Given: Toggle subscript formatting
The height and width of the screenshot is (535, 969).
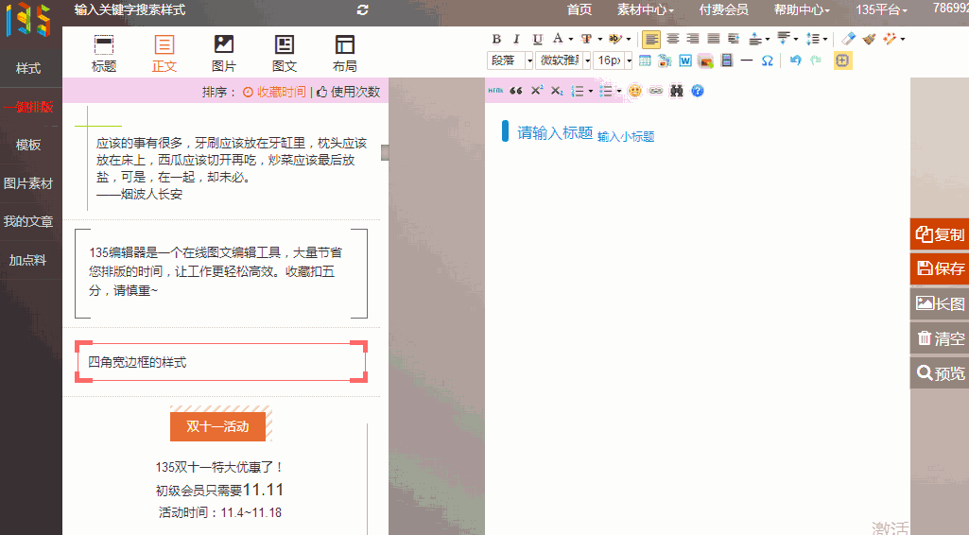Looking at the screenshot, I should (557, 91).
